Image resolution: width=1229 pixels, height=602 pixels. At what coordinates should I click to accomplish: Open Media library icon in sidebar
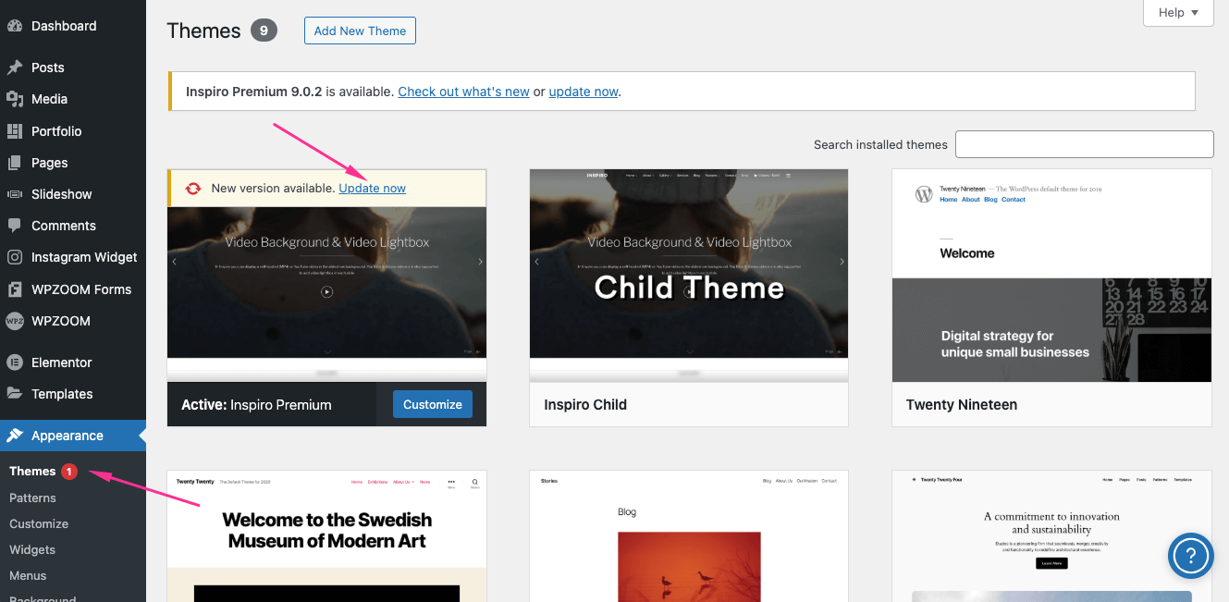click(15, 99)
